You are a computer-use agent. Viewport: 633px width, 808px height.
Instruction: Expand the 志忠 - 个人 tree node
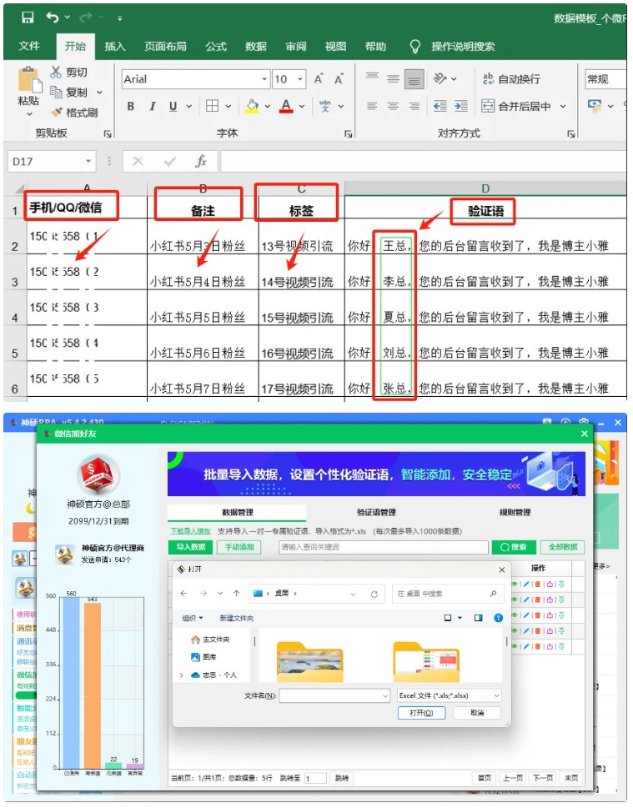(x=182, y=675)
